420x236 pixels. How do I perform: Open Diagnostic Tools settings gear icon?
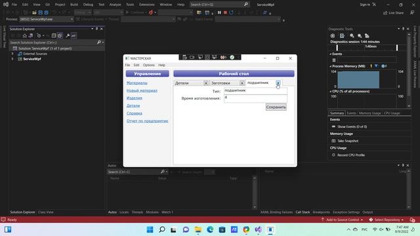(333, 35)
